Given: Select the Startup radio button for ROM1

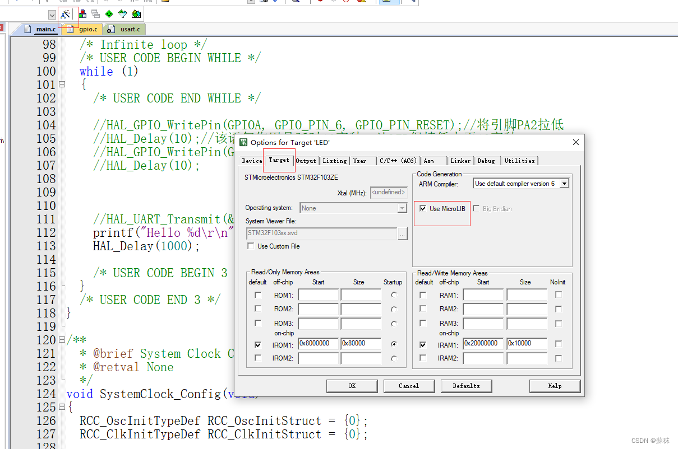Looking at the screenshot, I should (394, 295).
